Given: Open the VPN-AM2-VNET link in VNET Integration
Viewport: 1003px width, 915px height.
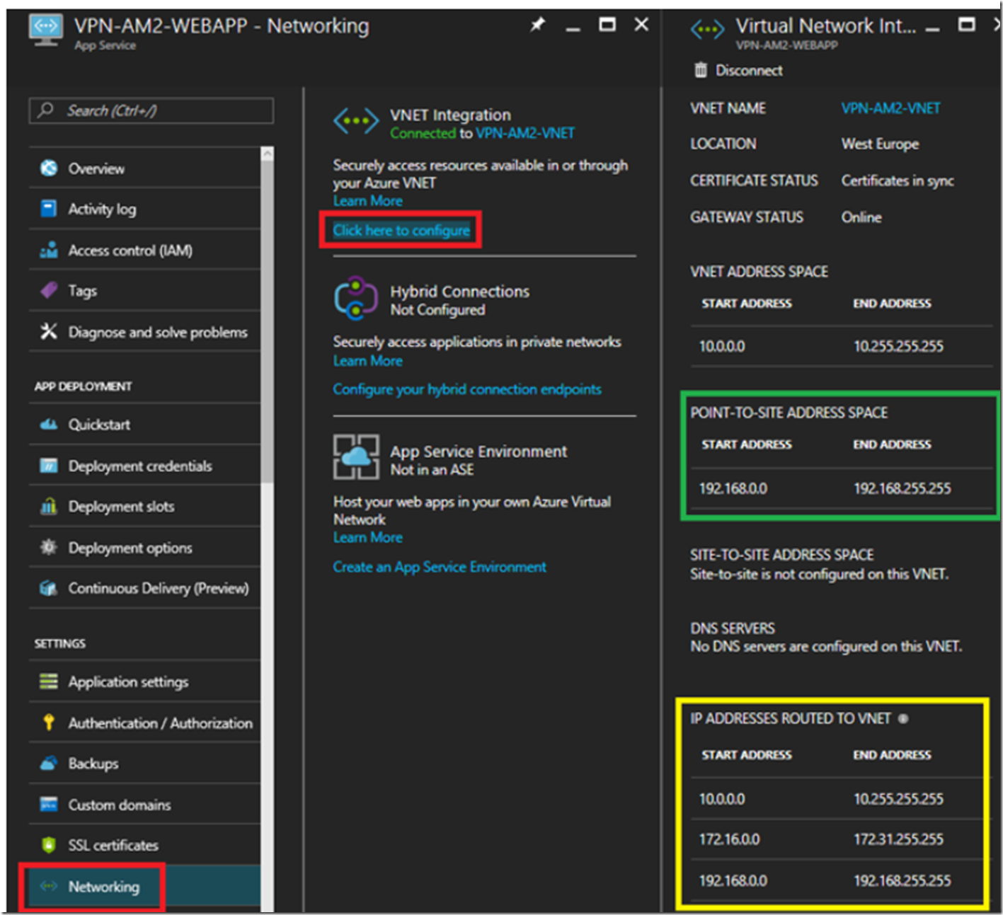Looking at the screenshot, I should pos(525,133).
